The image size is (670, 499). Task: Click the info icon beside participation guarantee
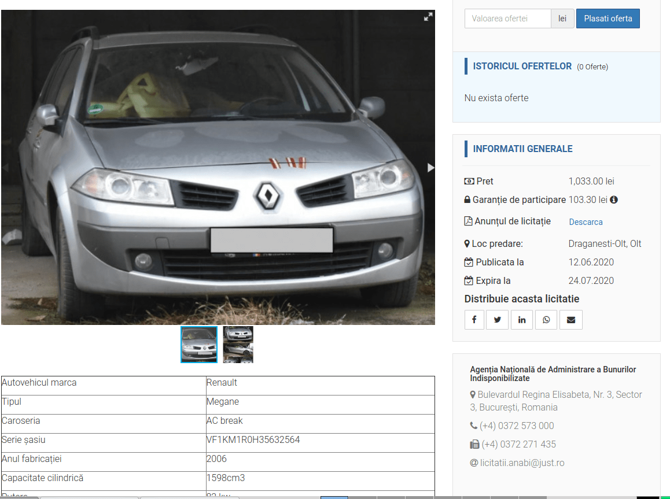point(614,199)
